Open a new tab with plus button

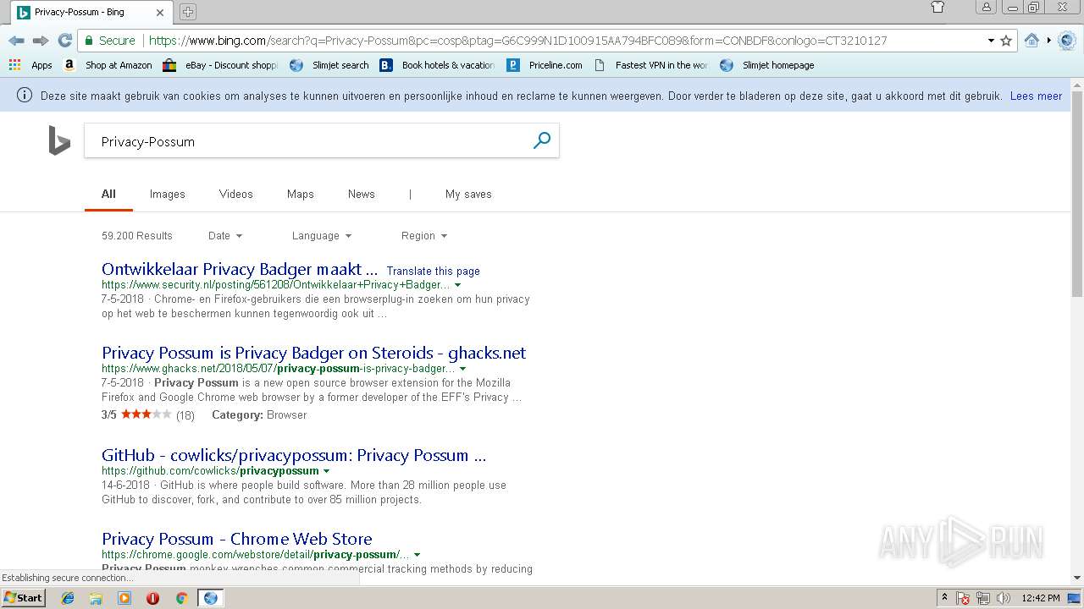pyautogui.click(x=188, y=12)
